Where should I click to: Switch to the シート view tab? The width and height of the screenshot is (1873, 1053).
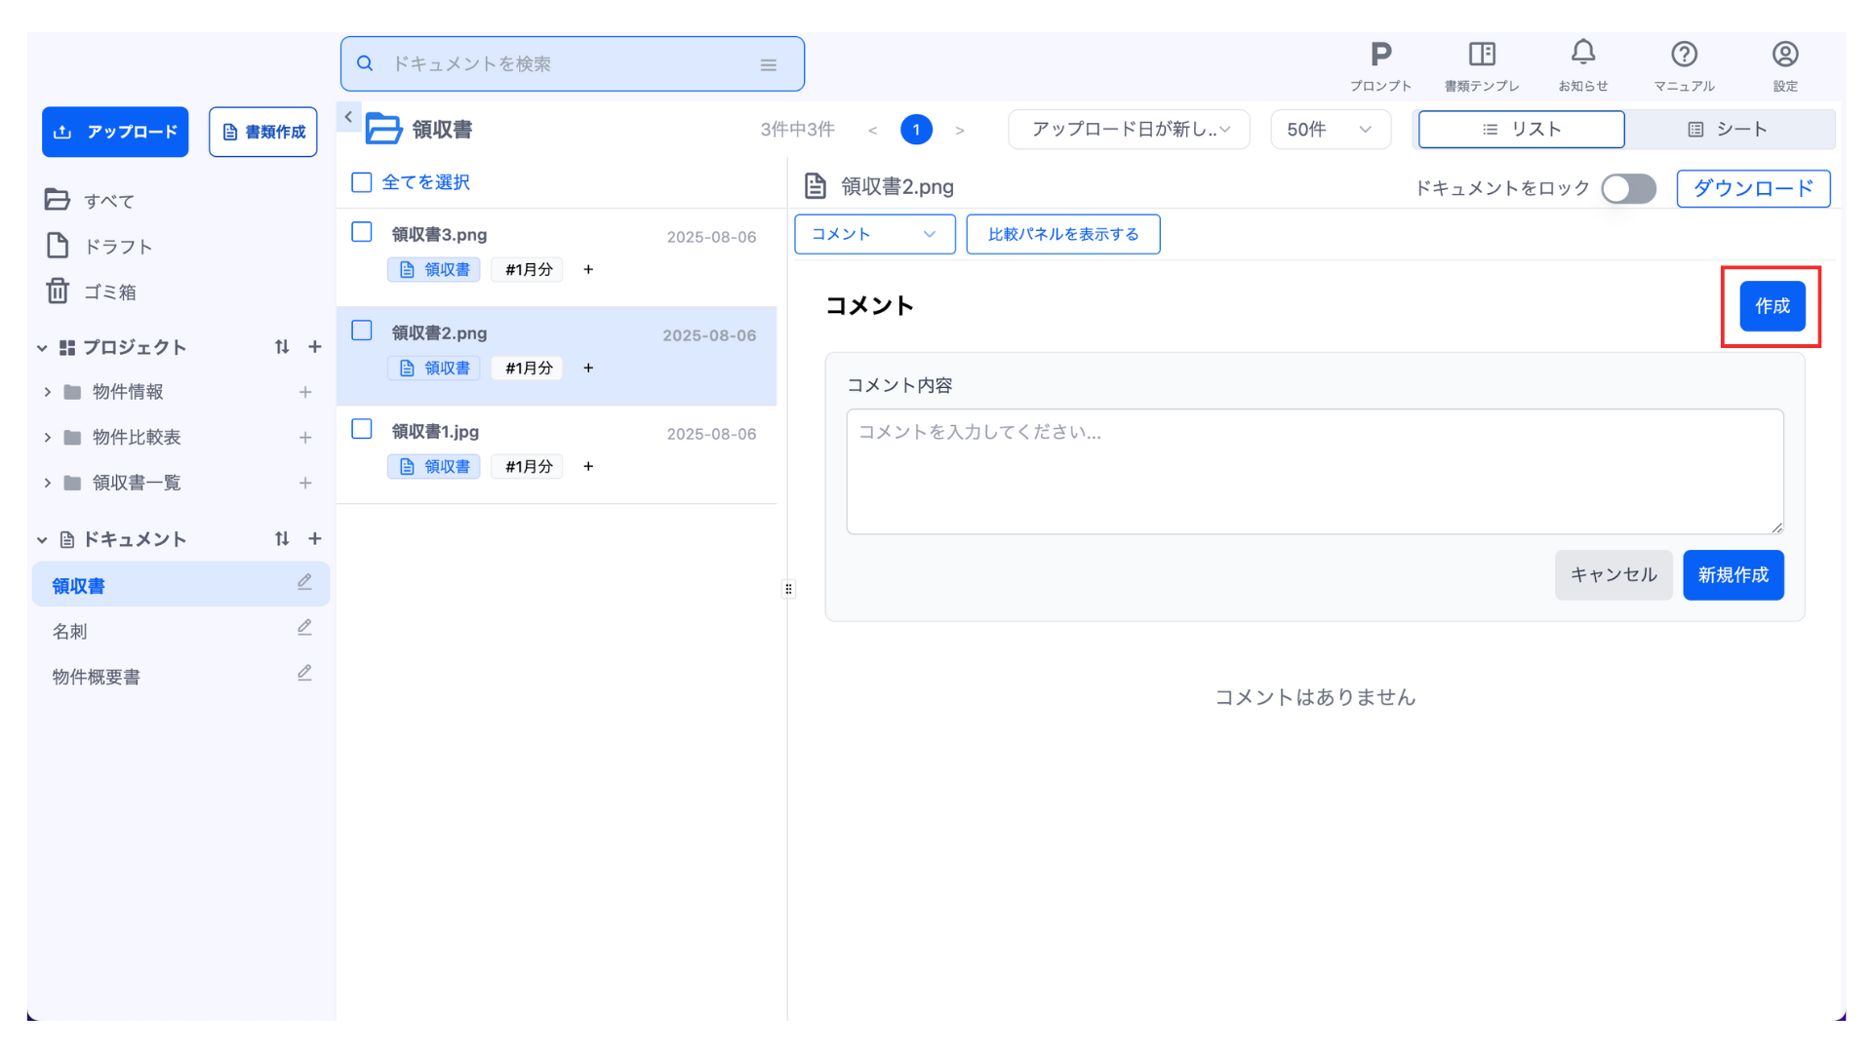click(x=1728, y=130)
